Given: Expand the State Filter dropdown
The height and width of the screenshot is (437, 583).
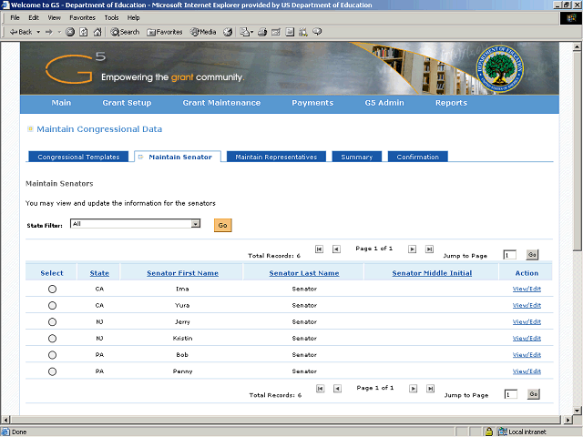Looking at the screenshot, I should (196, 223).
